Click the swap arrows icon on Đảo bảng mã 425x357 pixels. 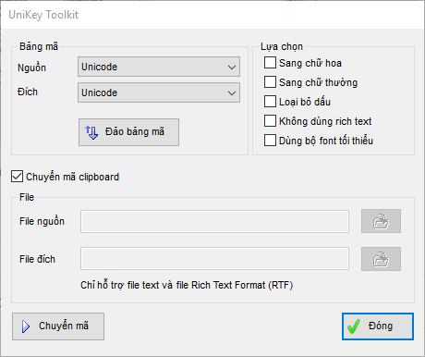tap(91, 132)
